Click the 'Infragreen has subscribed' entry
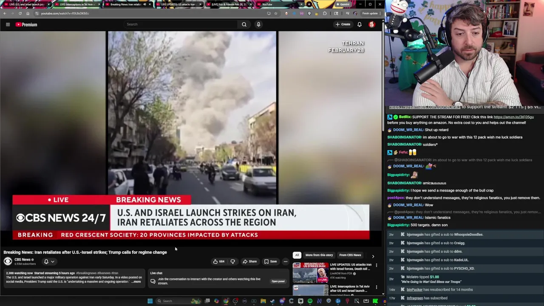This screenshot has height=306, width=544. click(427, 298)
